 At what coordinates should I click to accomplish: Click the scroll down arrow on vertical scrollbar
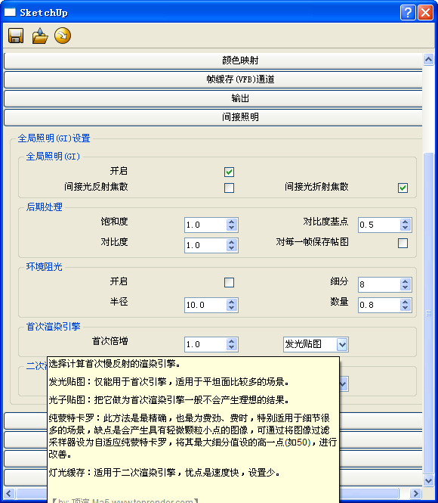click(428, 480)
